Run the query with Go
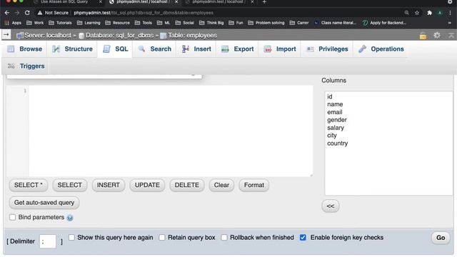This screenshot has width=457, height=257. click(441, 238)
